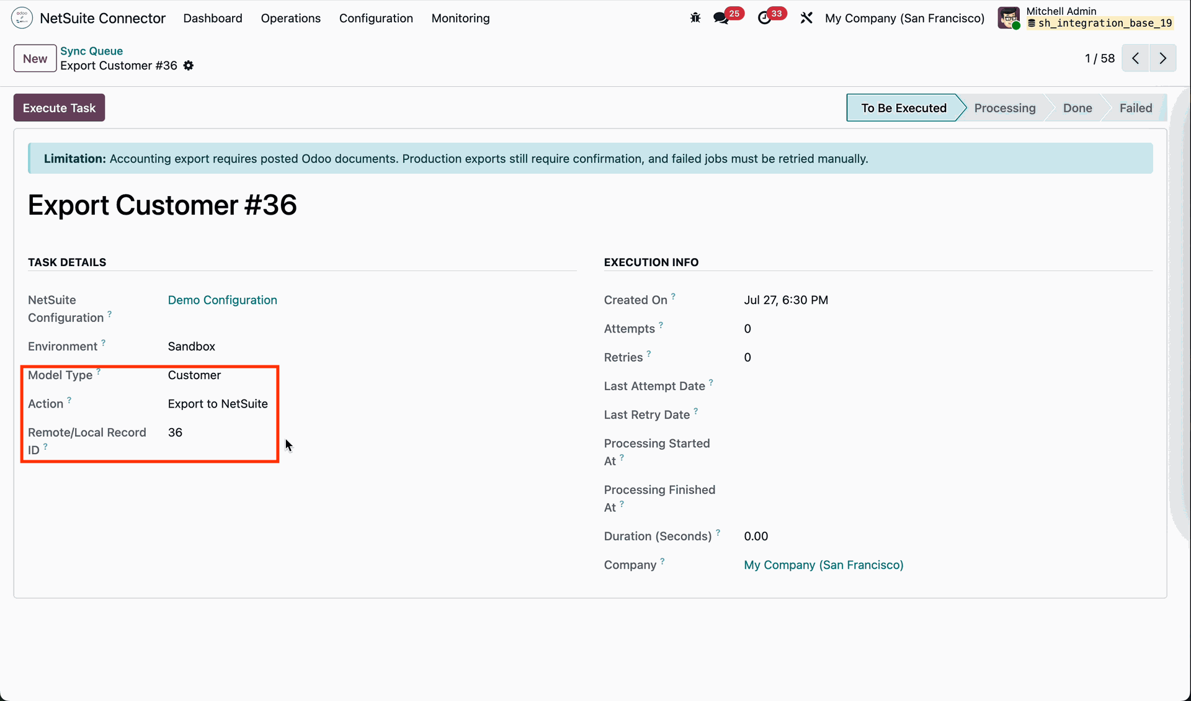Screen dimensions: 1191x701
Task: Select the Failed status stage
Action: pos(1136,108)
